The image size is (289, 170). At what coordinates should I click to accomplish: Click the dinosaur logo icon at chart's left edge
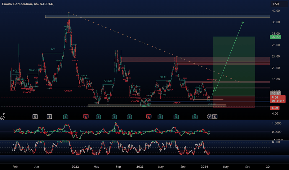tap(3, 117)
